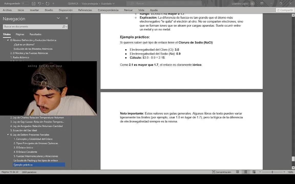Switch to the Revisar tab
295x184 pixels.
click(x=128, y=10)
